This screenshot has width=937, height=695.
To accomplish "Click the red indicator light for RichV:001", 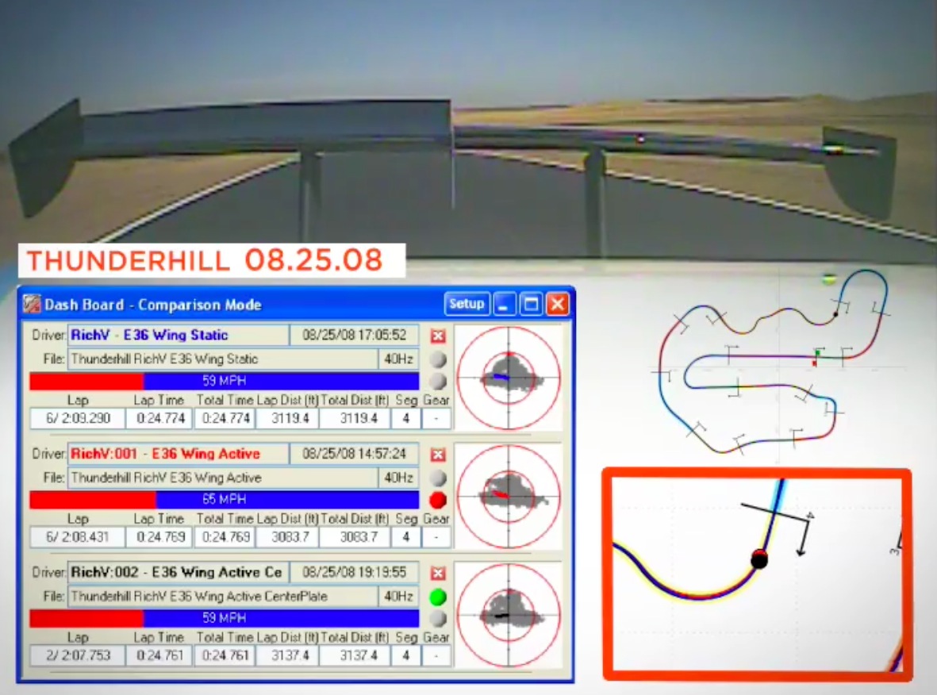I will coord(437,501).
